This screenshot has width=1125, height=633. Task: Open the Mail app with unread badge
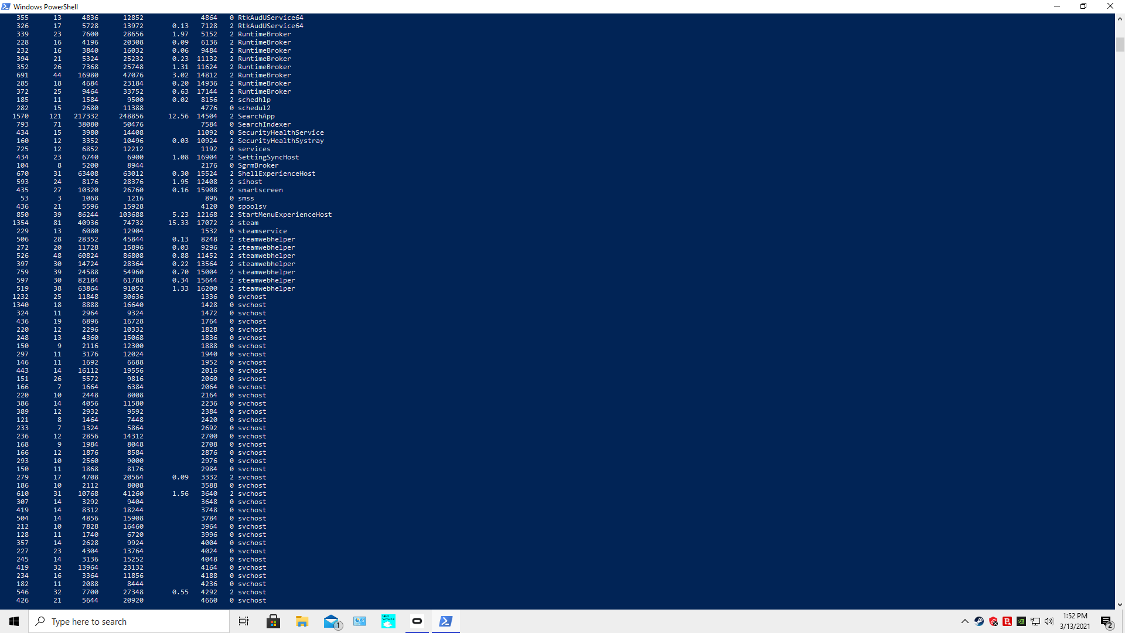pos(332,621)
